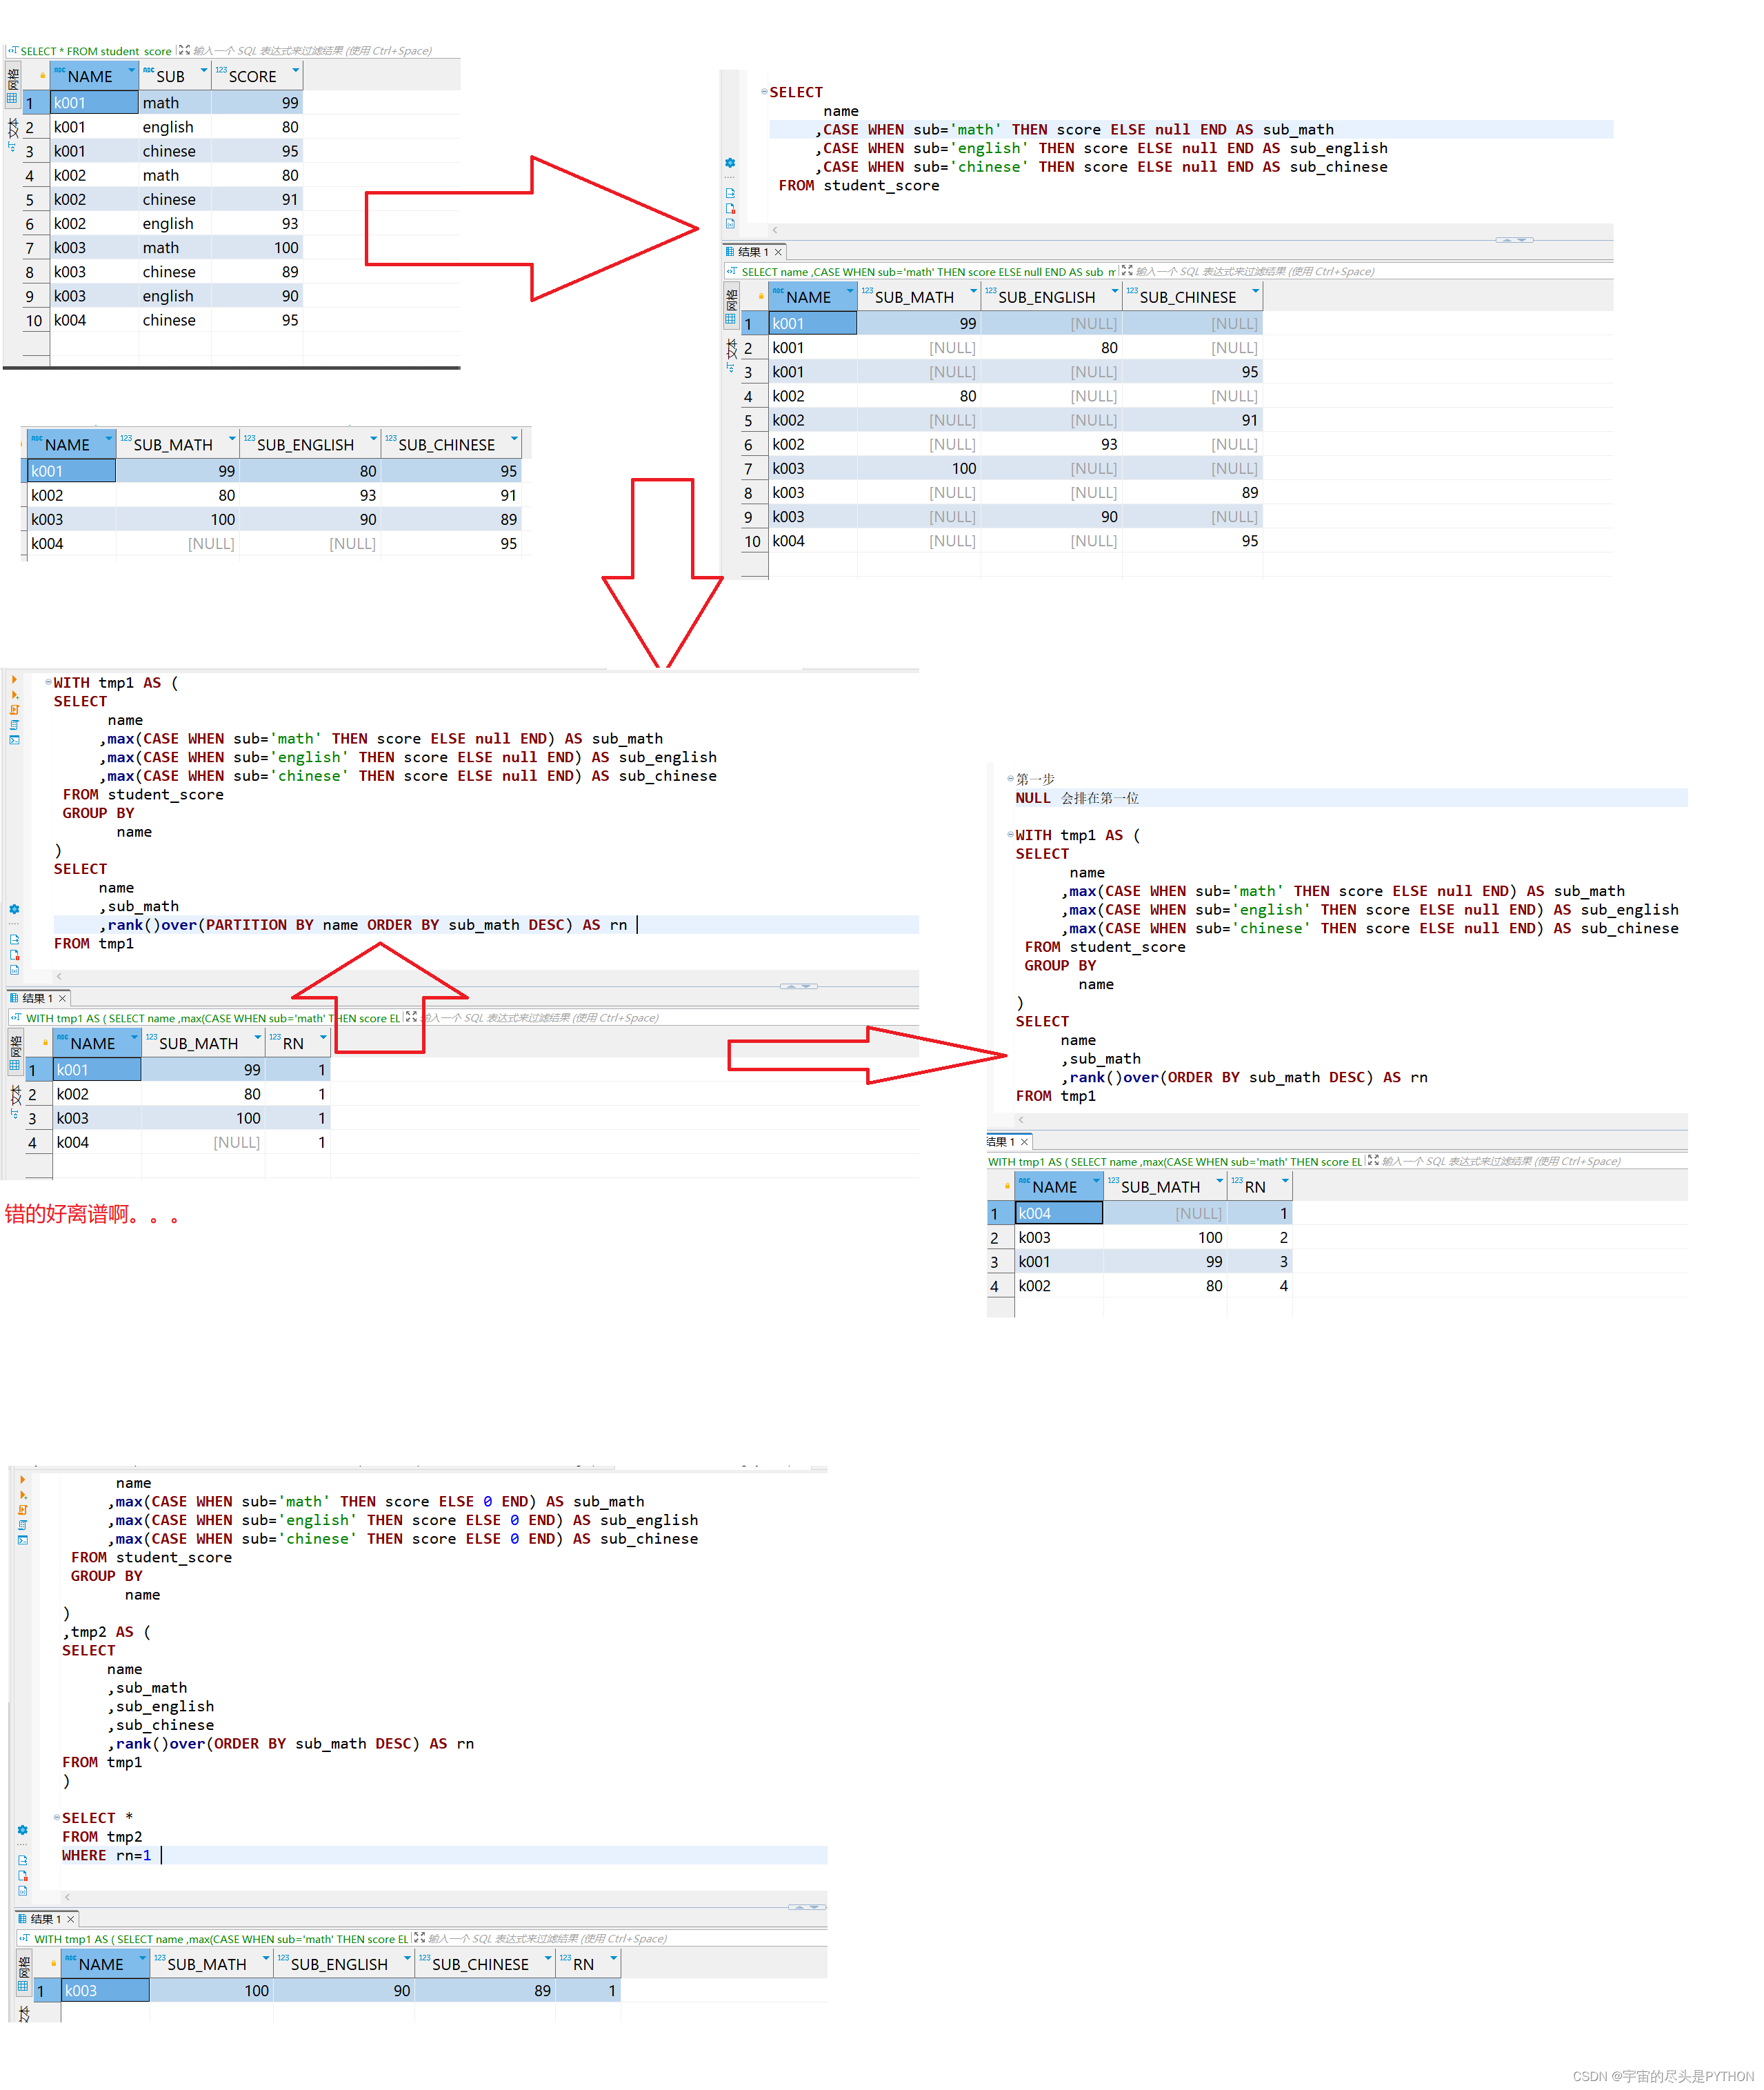Select the 结果 1 tab under the WHERE rn=1 query
The image size is (1764, 2090).
click(x=46, y=1919)
